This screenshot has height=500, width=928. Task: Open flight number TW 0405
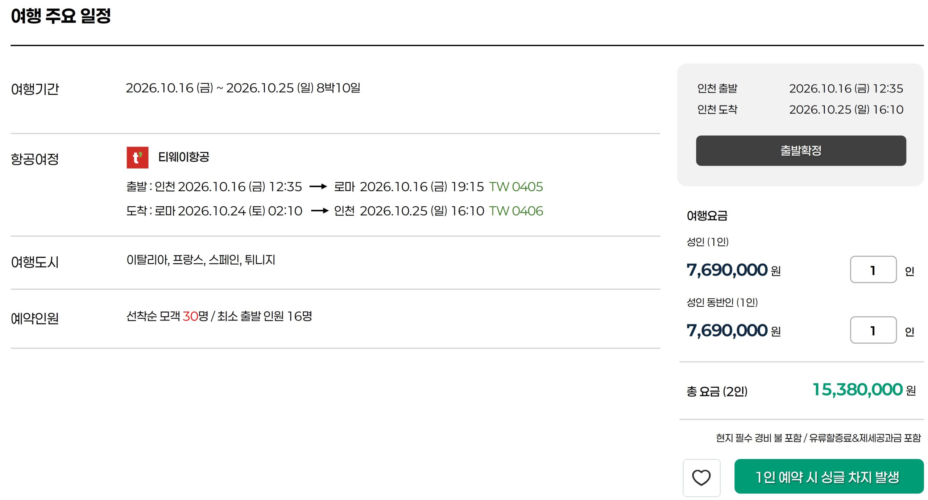point(516,187)
